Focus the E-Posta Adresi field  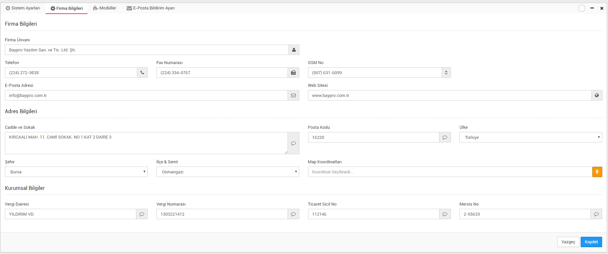pyautogui.click(x=146, y=95)
